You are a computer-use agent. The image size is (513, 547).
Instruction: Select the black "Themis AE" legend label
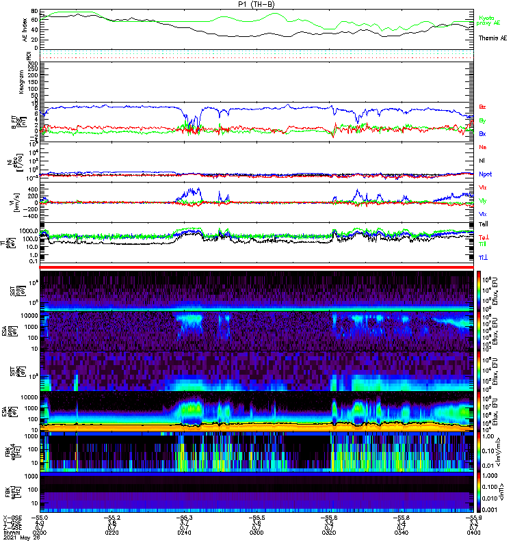[492, 38]
